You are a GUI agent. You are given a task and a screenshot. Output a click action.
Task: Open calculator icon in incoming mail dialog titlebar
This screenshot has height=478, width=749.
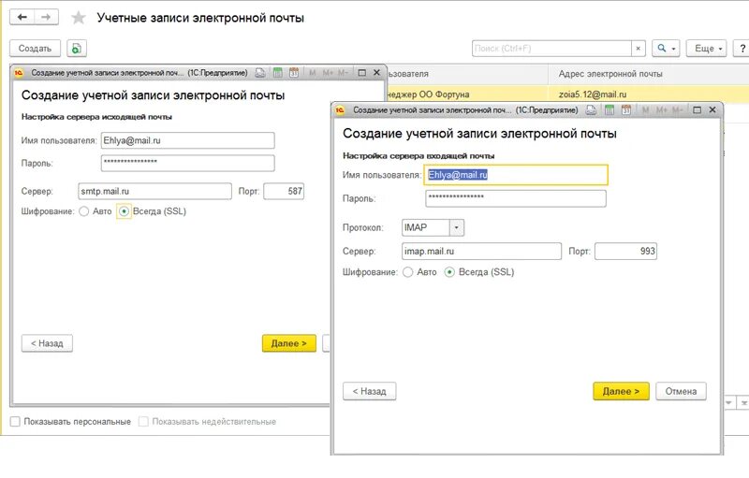point(609,110)
